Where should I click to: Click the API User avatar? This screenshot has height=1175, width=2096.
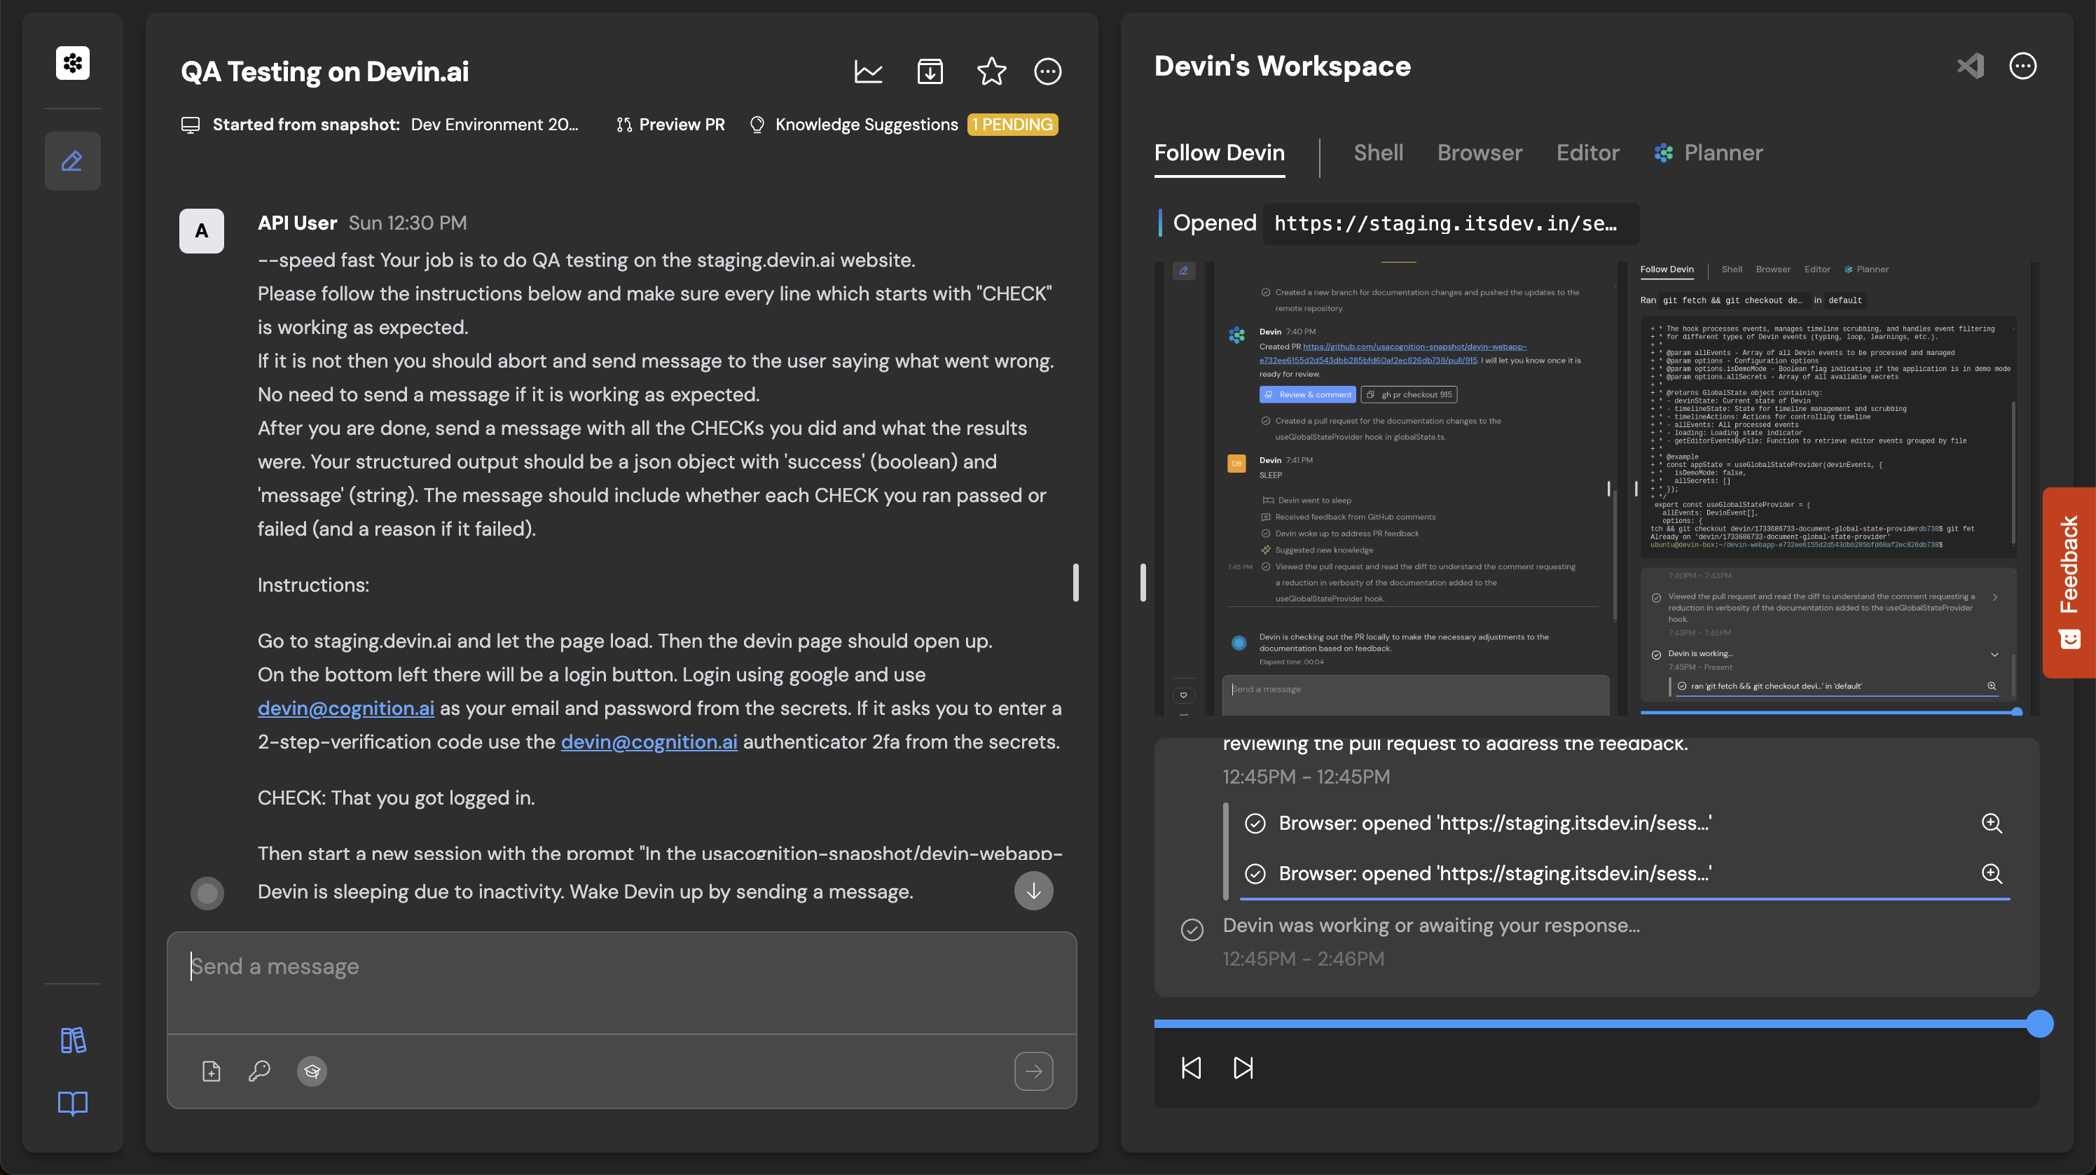click(202, 231)
